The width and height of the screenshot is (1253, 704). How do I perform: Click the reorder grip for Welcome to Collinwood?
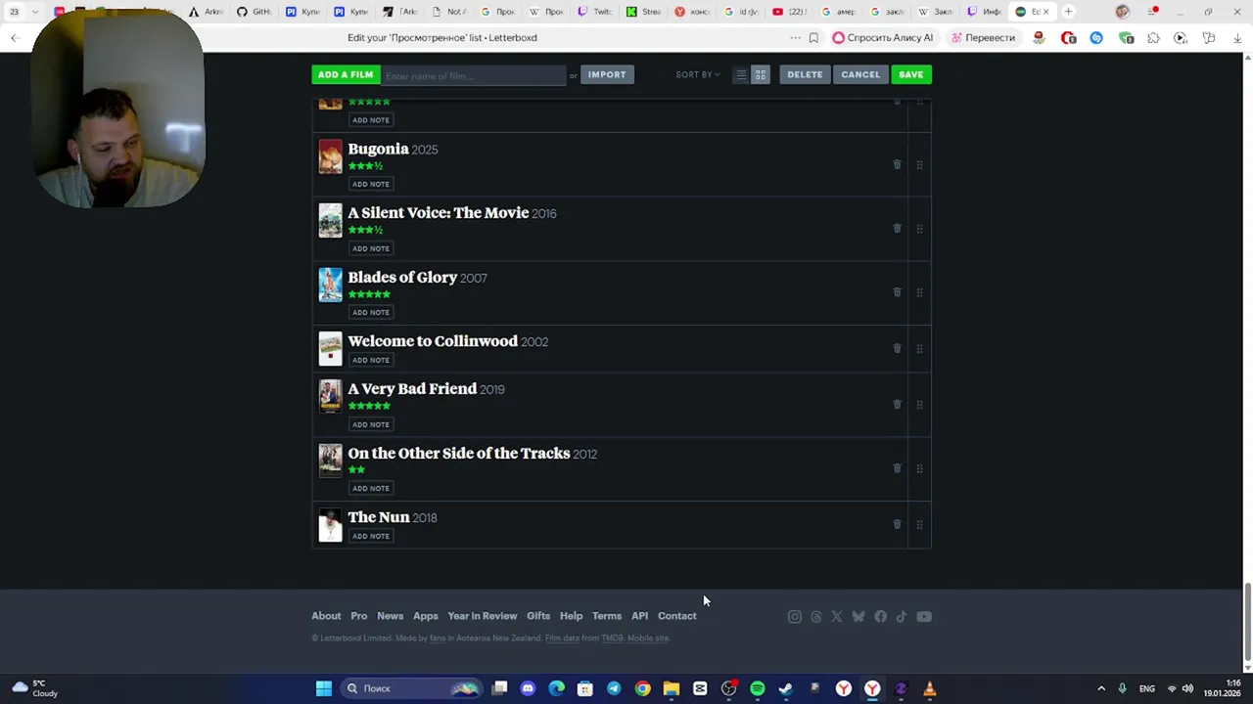pos(919,348)
